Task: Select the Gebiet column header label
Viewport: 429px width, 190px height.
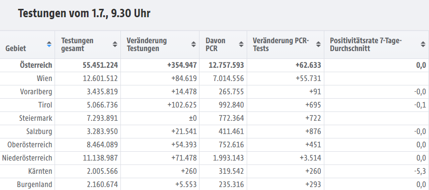Action: 16,49
